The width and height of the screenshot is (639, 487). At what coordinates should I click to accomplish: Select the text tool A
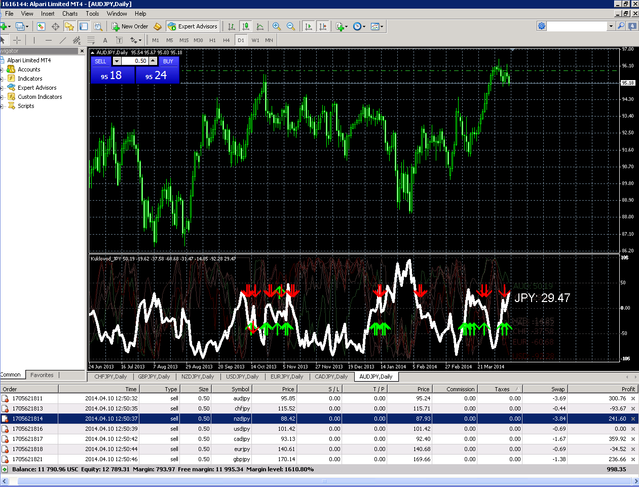pyautogui.click(x=105, y=40)
